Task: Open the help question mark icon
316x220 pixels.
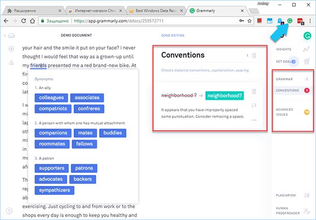Action: [x=10, y=211]
